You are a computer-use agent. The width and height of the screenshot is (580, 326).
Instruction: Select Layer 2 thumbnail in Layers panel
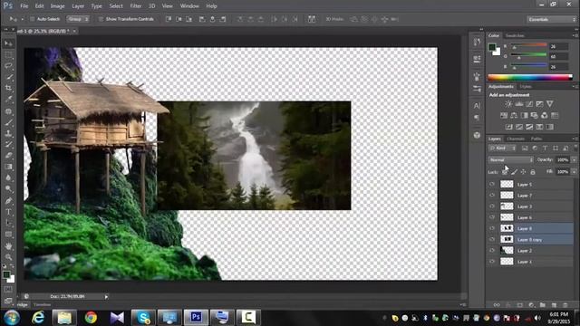pos(507,251)
